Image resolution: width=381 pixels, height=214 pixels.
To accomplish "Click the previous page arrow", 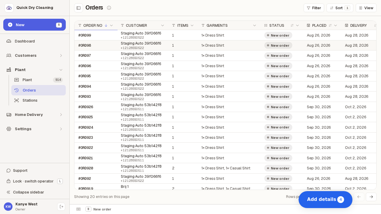I will [359, 197].
